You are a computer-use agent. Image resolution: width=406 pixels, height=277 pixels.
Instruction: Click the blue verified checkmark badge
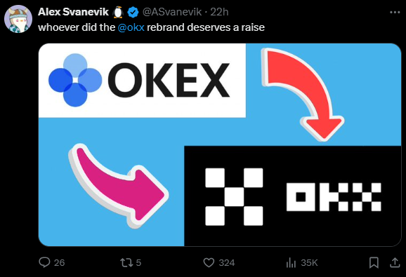[x=133, y=12]
